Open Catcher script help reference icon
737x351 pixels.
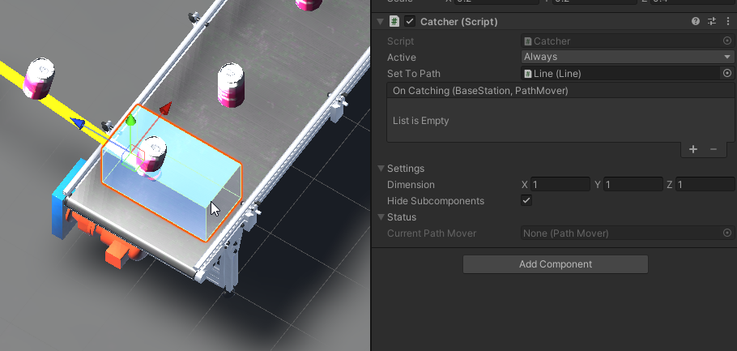(x=696, y=22)
